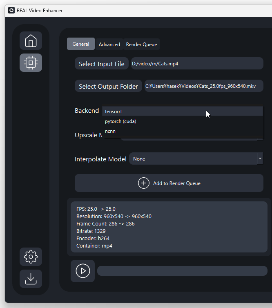Image resolution: width=272 pixels, height=308 pixels.
Task: Switch to the Advanced tab
Action: (109, 45)
